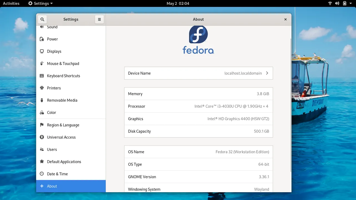Image resolution: width=356 pixels, height=200 pixels.
Task: Click the About sparkle icon
Action: tap(42, 186)
